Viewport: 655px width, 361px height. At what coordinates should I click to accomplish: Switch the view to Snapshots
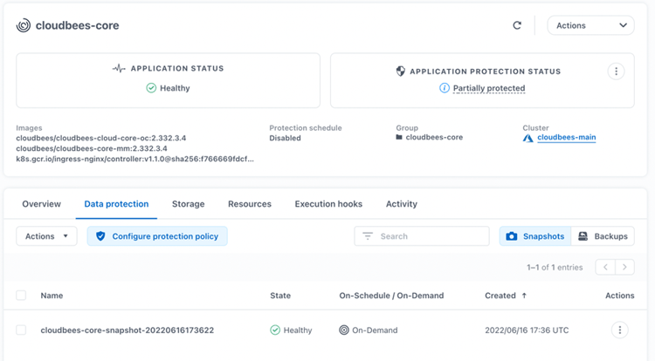click(x=534, y=236)
